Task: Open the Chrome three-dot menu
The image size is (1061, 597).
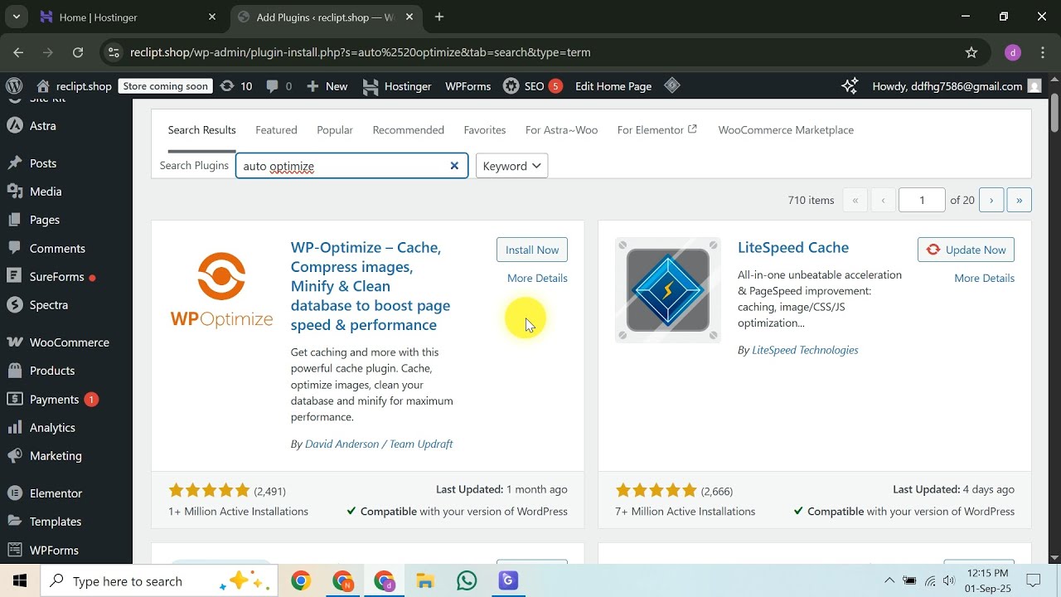Action: (x=1042, y=52)
